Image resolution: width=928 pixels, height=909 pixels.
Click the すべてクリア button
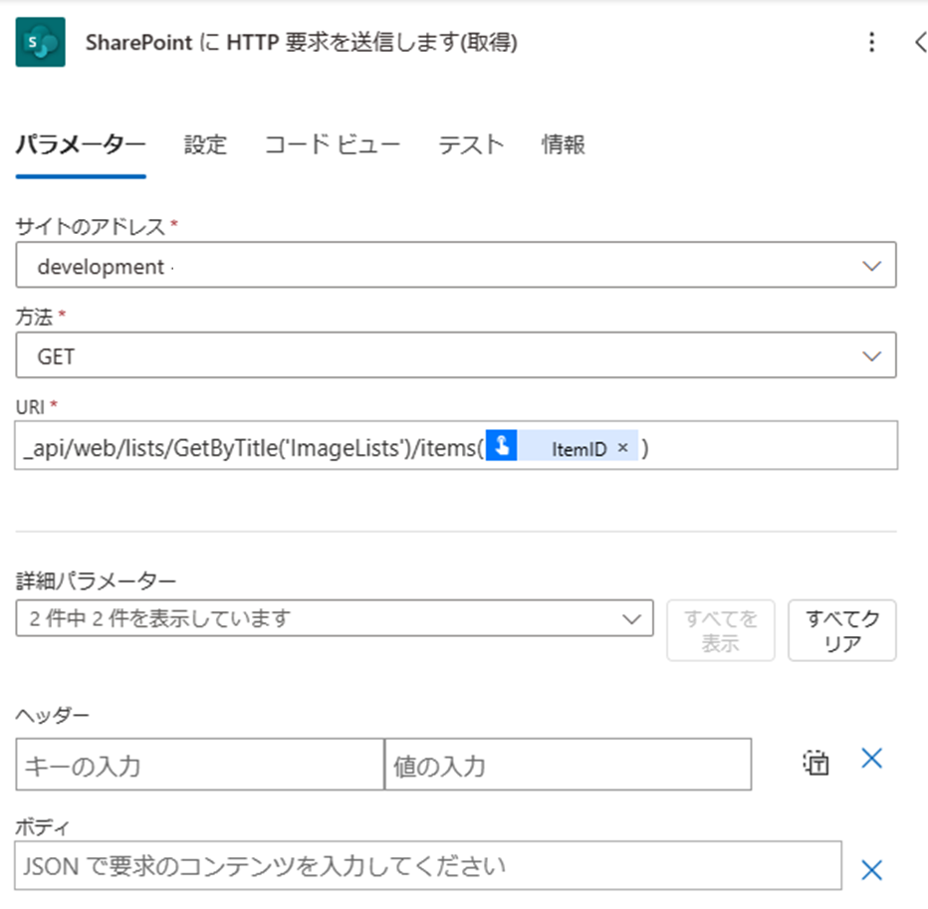click(x=841, y=630)
